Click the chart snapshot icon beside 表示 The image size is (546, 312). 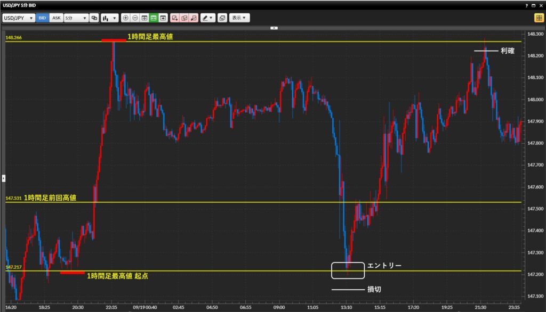point(222,18)
